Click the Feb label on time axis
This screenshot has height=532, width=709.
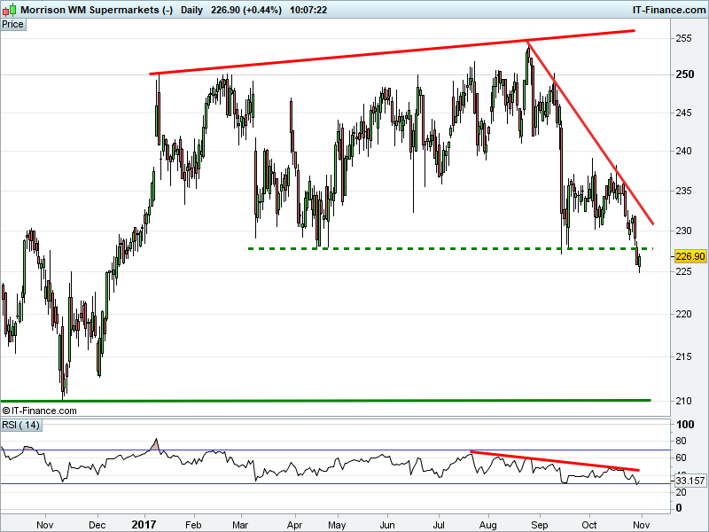[193, 525]
